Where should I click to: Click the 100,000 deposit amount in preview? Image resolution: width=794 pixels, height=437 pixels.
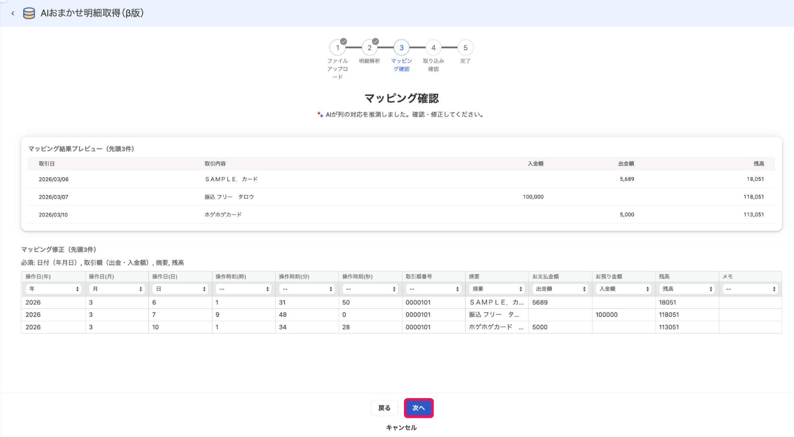(x=533, y=197)
